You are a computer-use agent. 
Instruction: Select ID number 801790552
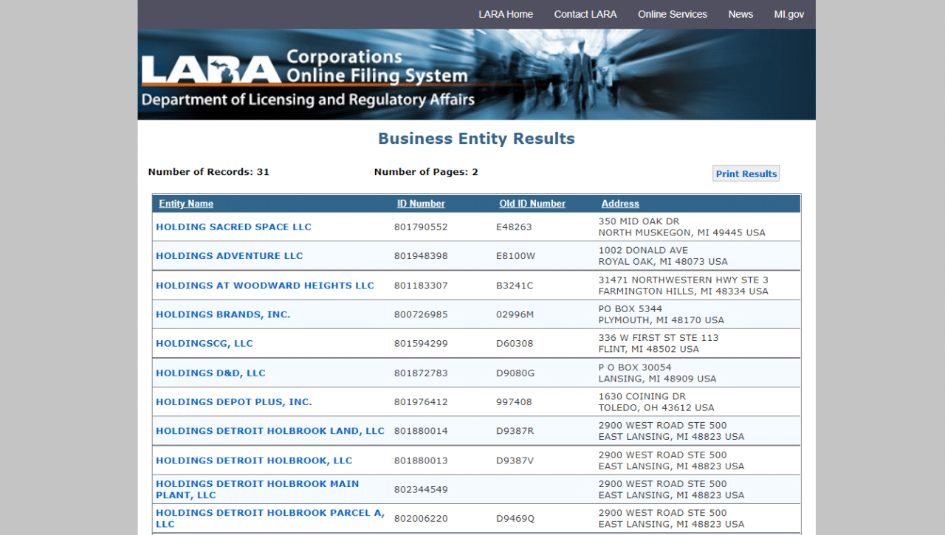(x=421, y=227)
